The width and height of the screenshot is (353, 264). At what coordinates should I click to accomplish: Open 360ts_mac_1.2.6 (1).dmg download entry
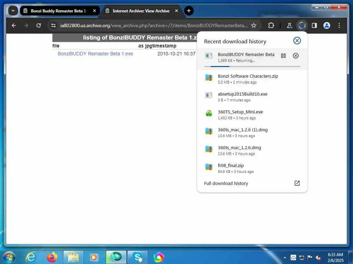coord(252,132)
